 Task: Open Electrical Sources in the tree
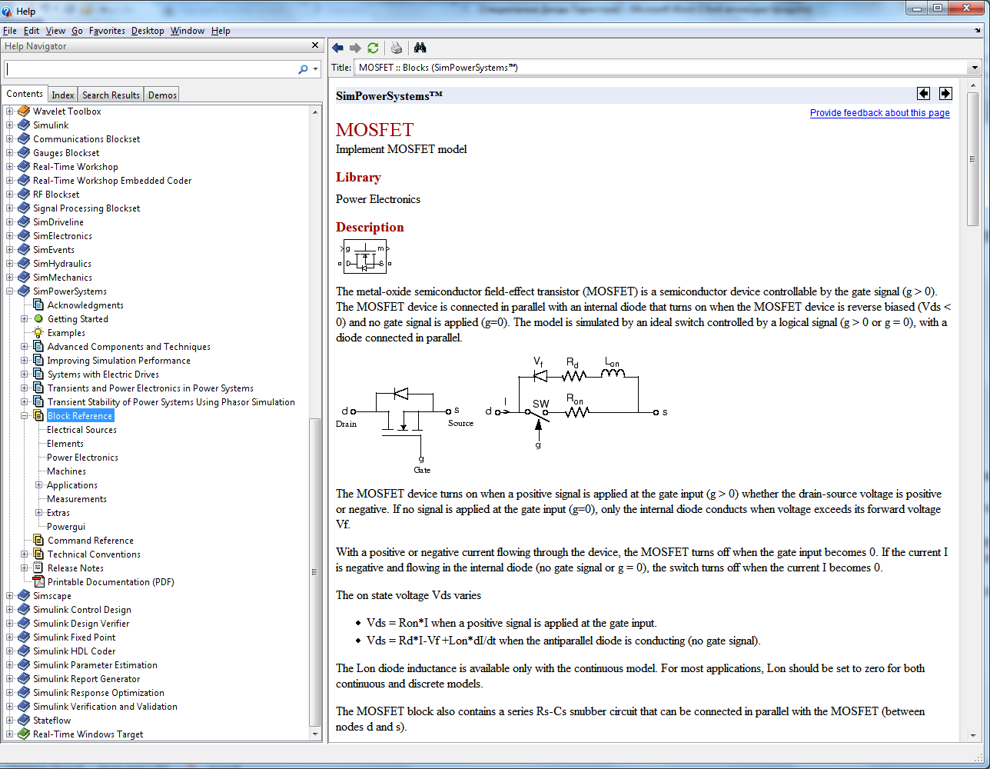point(81,430)
